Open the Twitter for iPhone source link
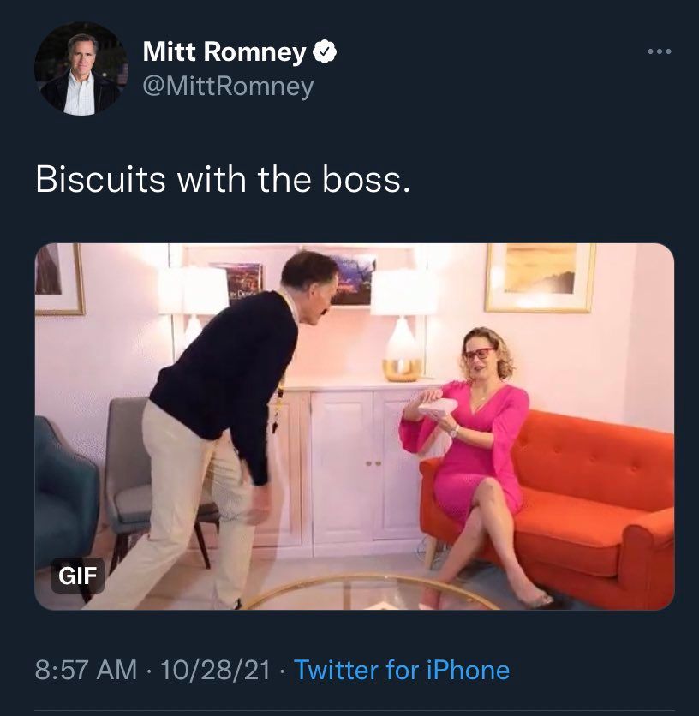 pos(402,670)
